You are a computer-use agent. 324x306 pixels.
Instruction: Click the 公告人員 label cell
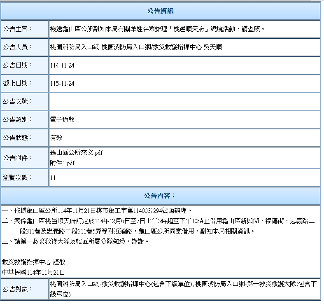pyautogui.click(x=25, y=47)
